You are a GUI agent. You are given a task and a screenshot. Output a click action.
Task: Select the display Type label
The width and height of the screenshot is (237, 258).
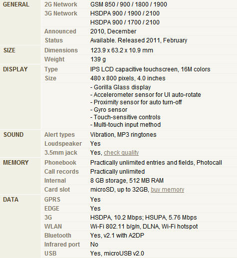[x=51, y=69]
